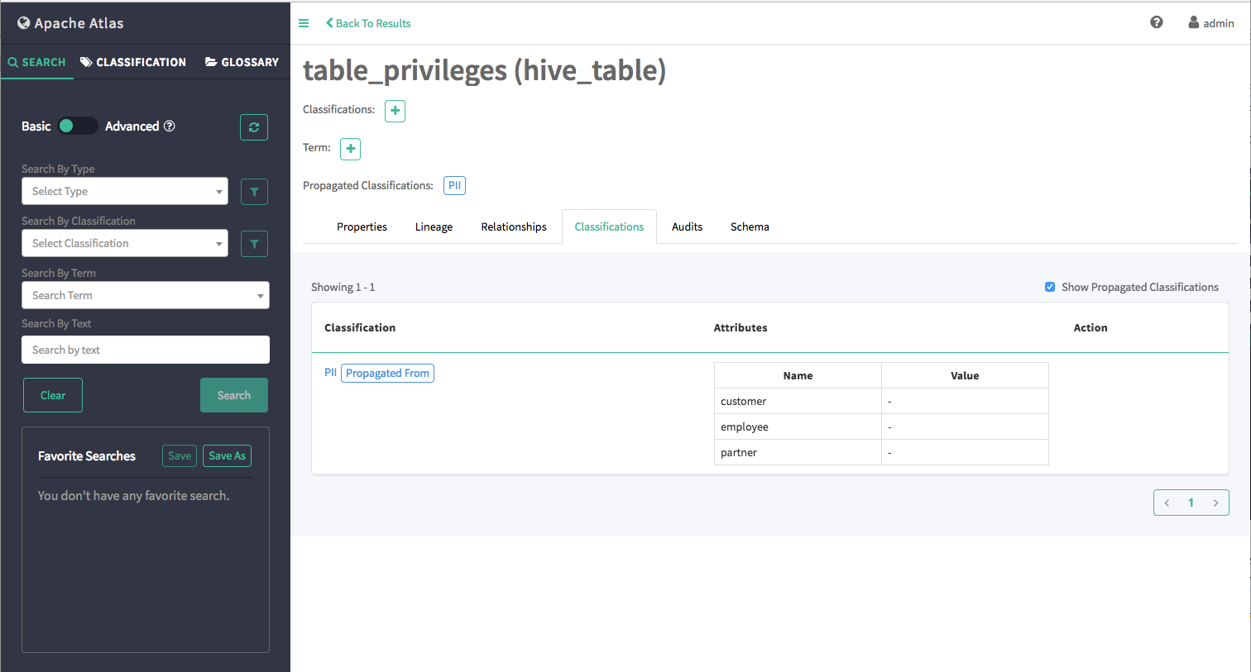1251x672 pixels.
Task: Add a classification with the plus icon
Action: (395, 111)
